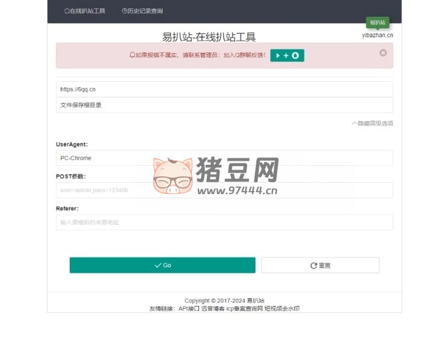
Task: Open the icp备案查询网 footer link
Action: [x=245, y=308]
